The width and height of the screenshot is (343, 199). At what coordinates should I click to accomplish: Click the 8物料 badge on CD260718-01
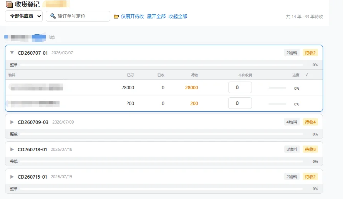tap(292, 149)
